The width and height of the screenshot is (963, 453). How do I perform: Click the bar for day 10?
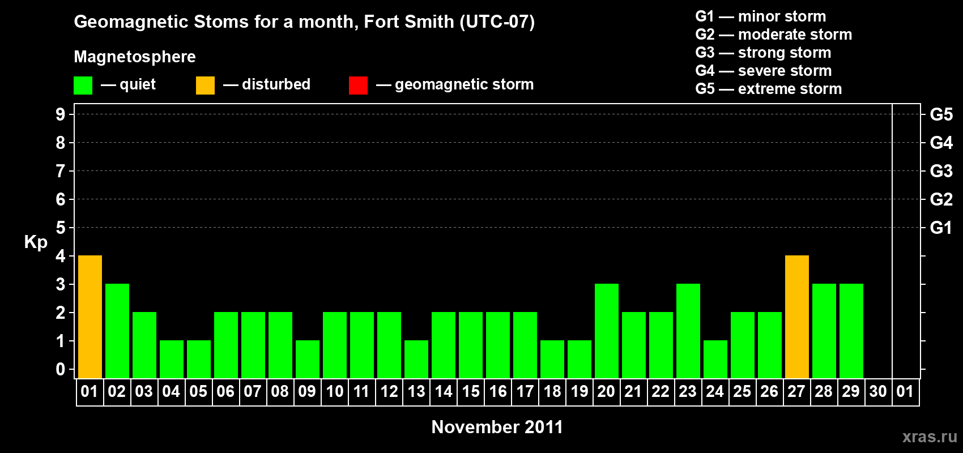click(335, 345)
